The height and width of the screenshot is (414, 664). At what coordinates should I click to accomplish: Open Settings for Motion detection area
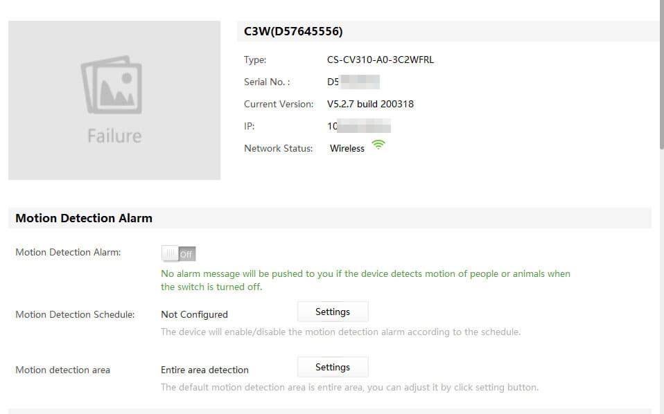click(x=333, y=368)
